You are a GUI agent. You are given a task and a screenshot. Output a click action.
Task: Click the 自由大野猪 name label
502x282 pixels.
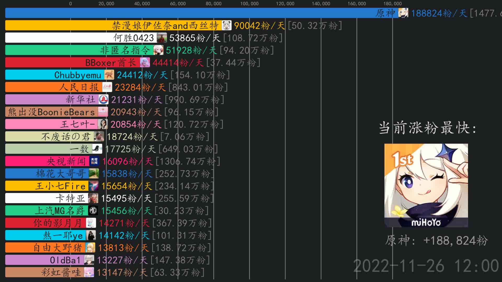click(x=58, y=248)
